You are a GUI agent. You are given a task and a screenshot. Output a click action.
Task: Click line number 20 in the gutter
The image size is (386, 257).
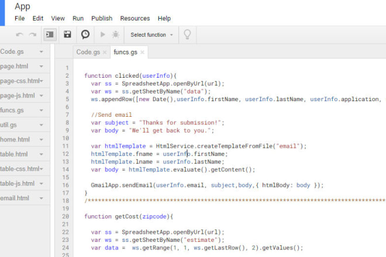pyautogui.click(x=66, y=217)
